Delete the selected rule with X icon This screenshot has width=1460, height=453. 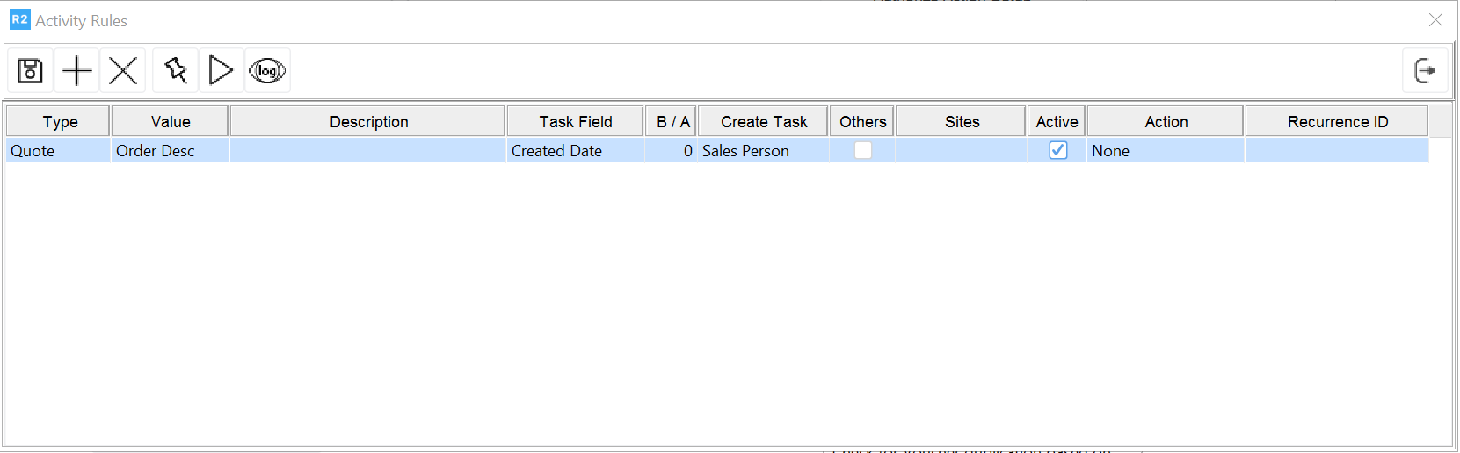(123, 70)
